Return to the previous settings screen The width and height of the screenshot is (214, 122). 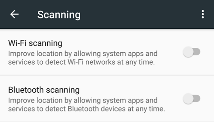pos(14,14)
